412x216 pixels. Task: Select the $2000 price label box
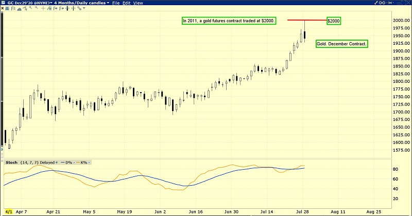pos(334,21)
